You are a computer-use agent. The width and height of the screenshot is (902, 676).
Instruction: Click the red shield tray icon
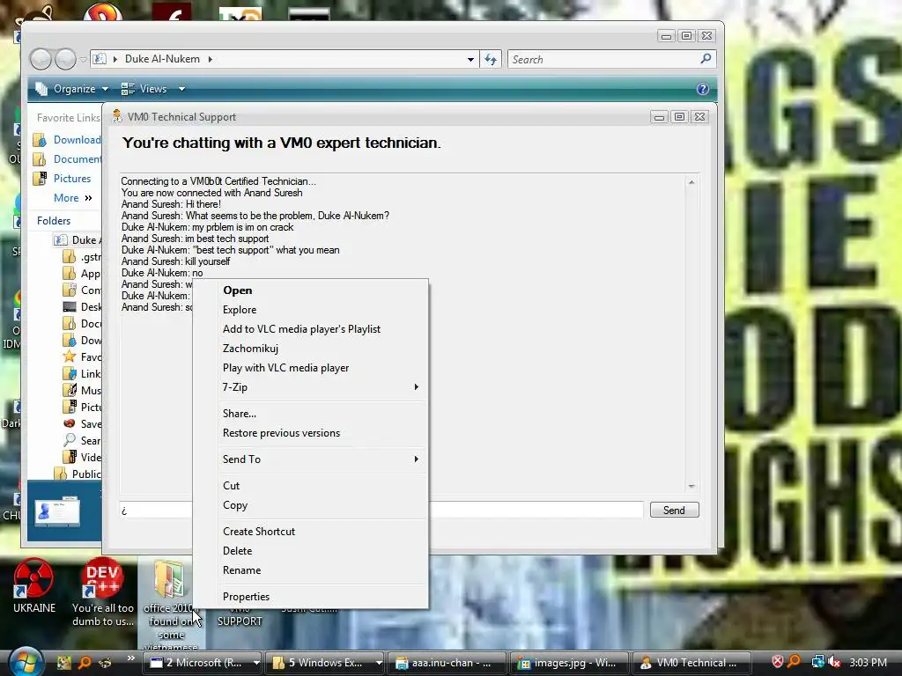777,662
